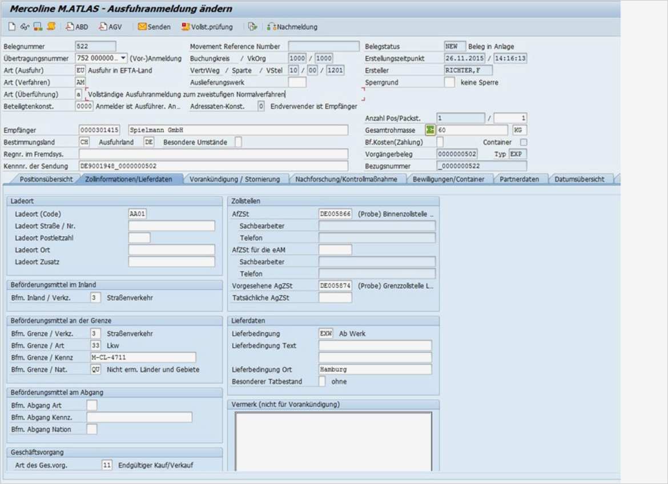
Task: Click the document export icon before Nachmeldung
Action: [252, 27]
